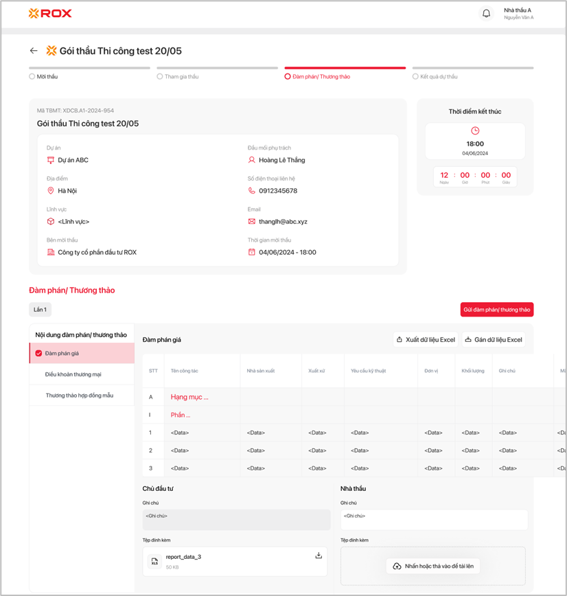Image resolution: width=567 pixels, height=596 pixels.
Task: Switch to the Lần 1 tab
Action: tap(40, 310)
